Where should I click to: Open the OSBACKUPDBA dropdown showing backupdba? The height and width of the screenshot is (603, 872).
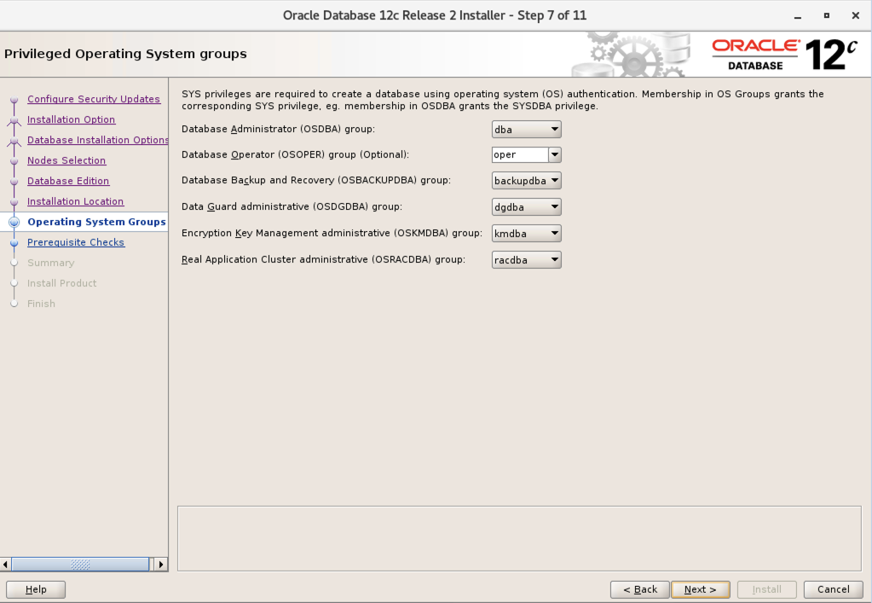pyautogui.click(x=526, y=180)
